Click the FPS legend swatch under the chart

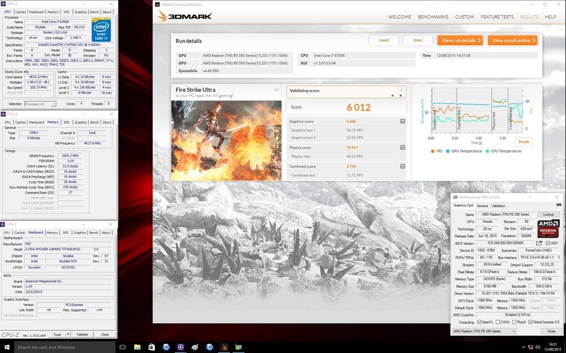point(432,151)
